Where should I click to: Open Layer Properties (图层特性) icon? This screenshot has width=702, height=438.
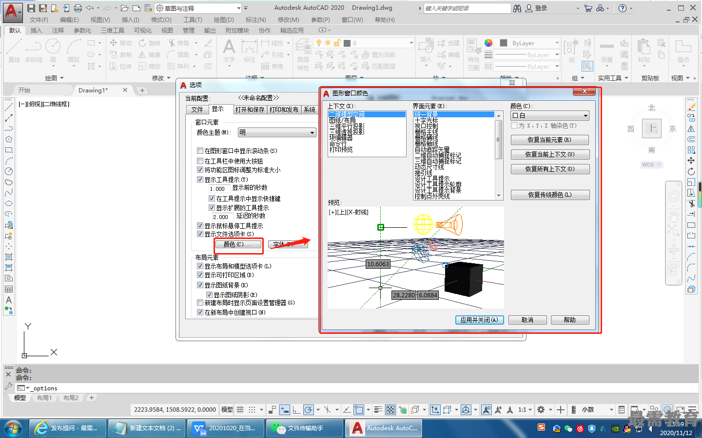303,54
